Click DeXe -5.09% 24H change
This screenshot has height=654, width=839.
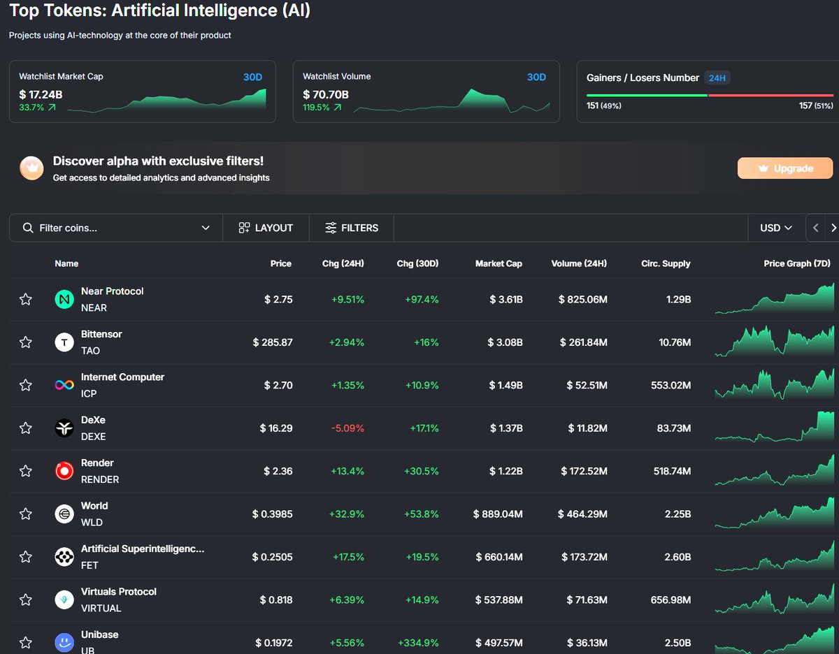[x=347, y=428]
